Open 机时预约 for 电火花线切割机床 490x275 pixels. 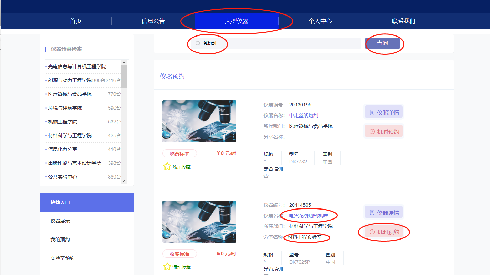pos(383,232)
